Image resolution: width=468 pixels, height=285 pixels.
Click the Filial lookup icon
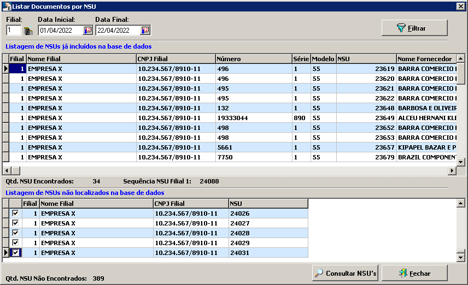click(x=28, y=31)
